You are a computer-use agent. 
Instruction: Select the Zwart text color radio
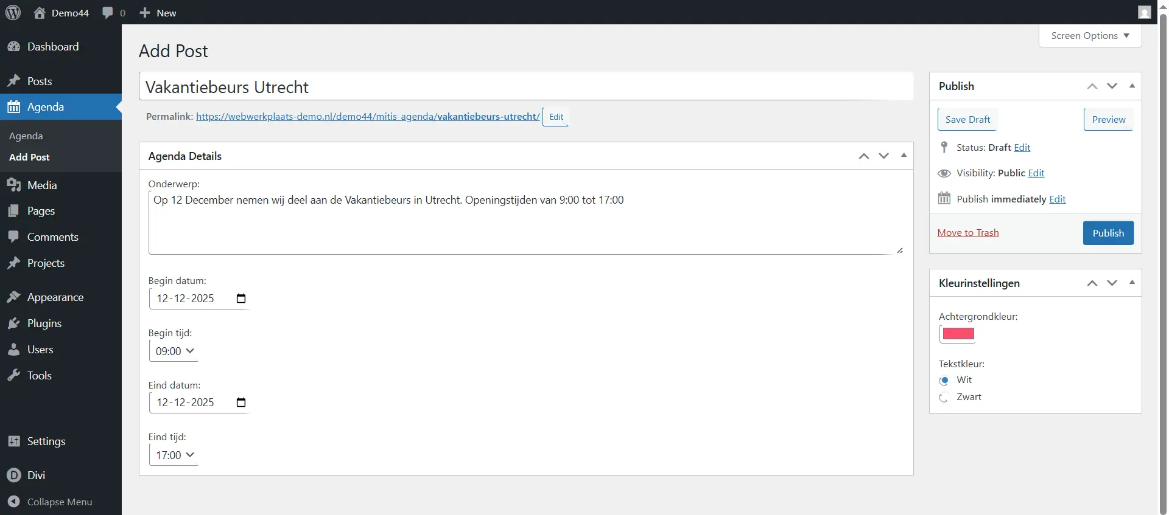click(944, 398)
